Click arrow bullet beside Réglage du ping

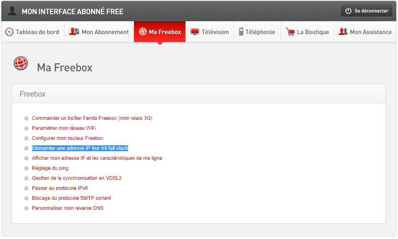click(x=26, y=168)
